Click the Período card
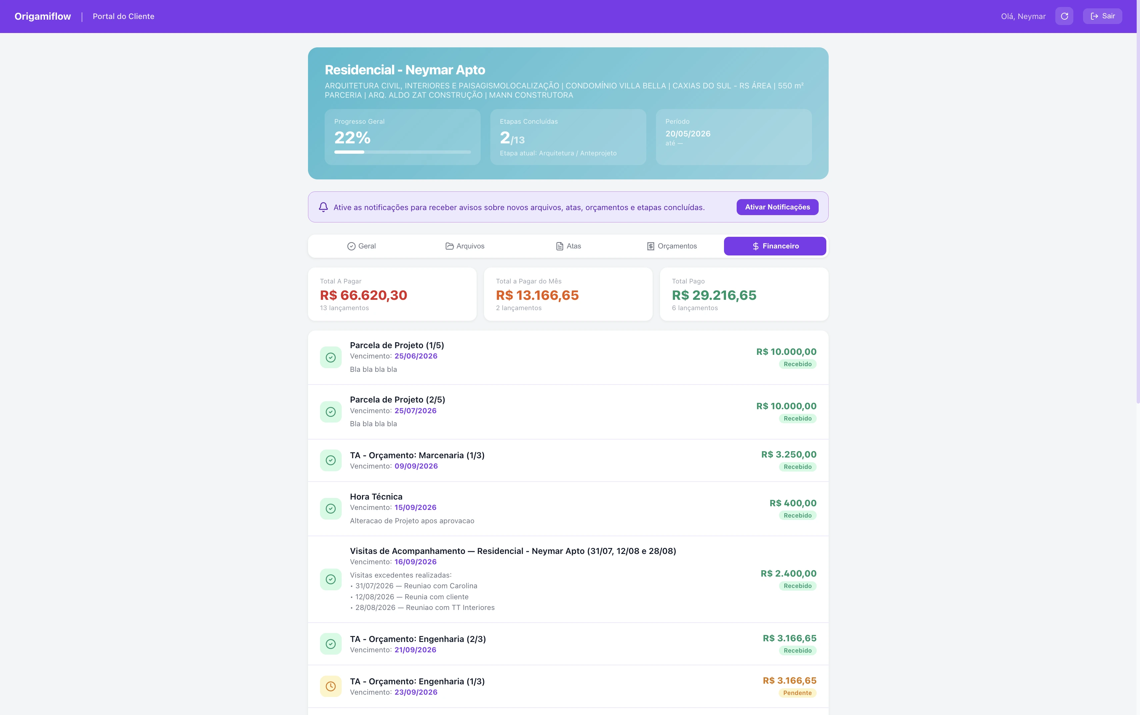The height and width of the screenshot is (715, 1140). click(734, 137)
